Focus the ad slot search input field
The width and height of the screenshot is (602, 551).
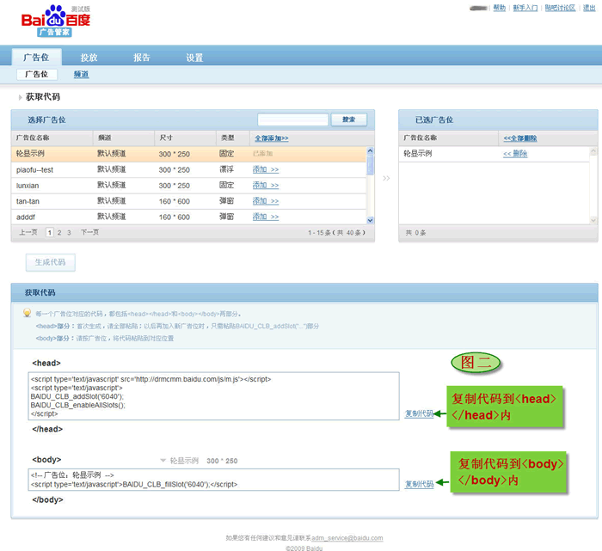[x=293, y=119]
